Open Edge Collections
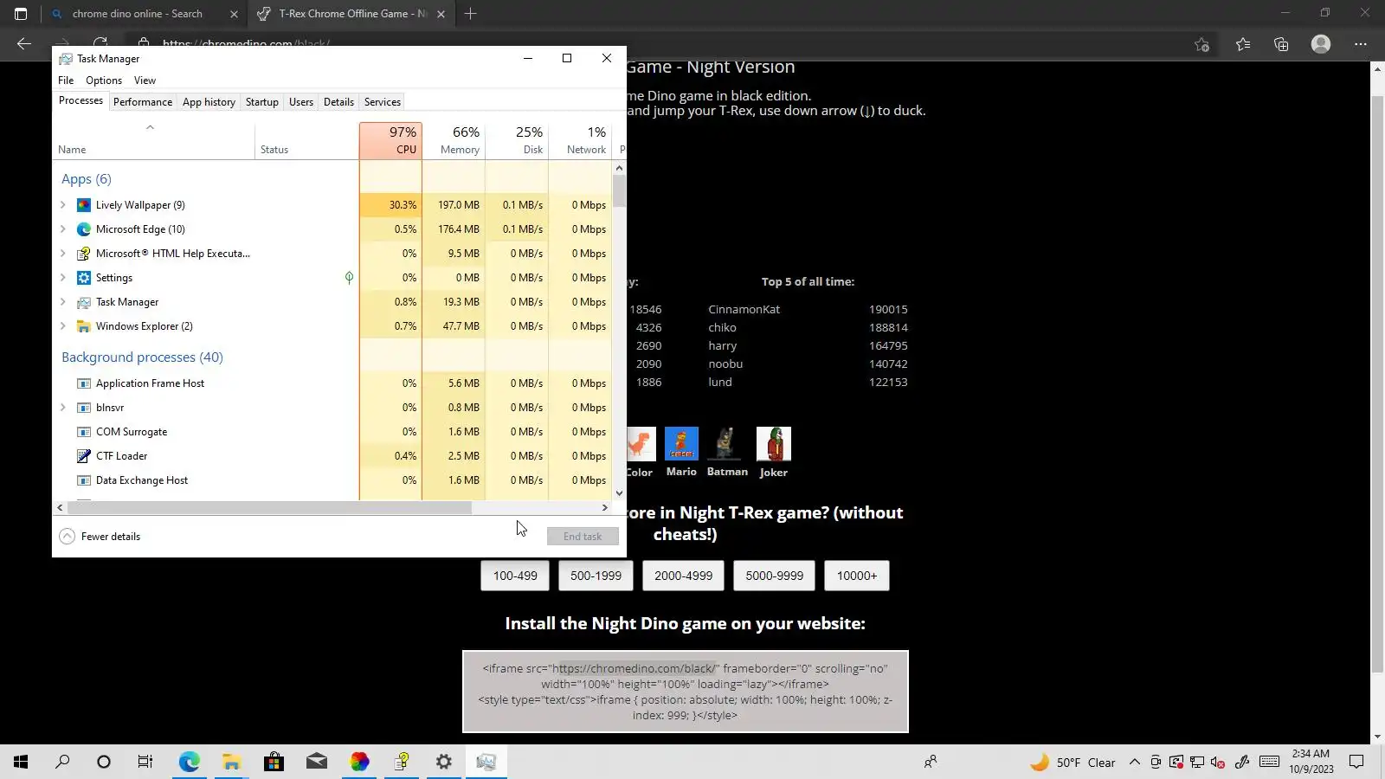The height and width of the screenshot is (779, 1385). [x=1281, y=44]
